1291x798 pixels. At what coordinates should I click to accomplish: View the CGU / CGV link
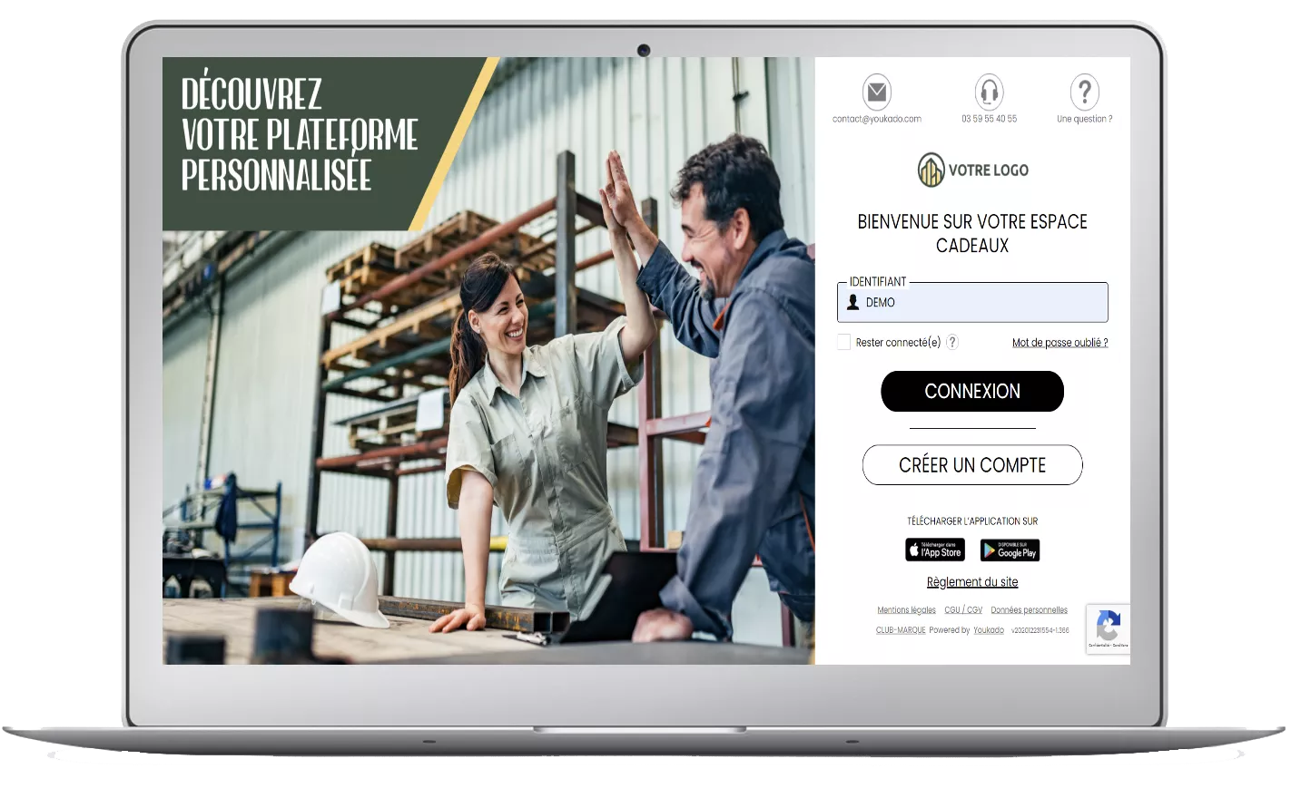tap(963, 610)
